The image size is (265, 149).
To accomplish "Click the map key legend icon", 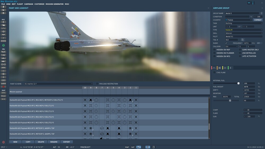I will [x=3, y=93].
